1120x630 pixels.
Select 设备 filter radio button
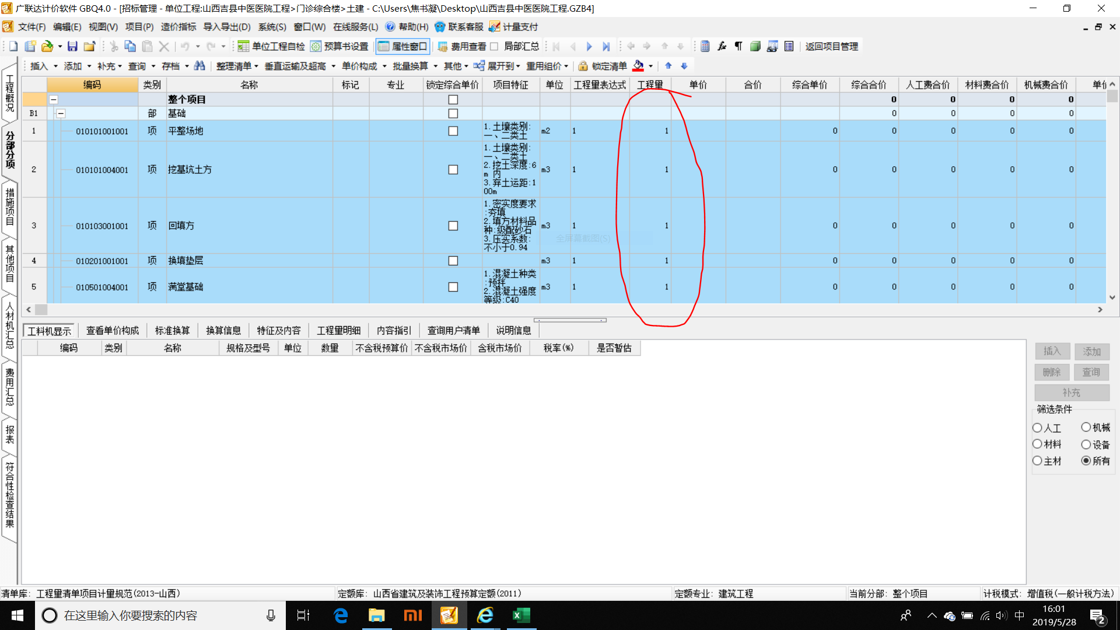pyautogui.click(x=1086, y=444)
